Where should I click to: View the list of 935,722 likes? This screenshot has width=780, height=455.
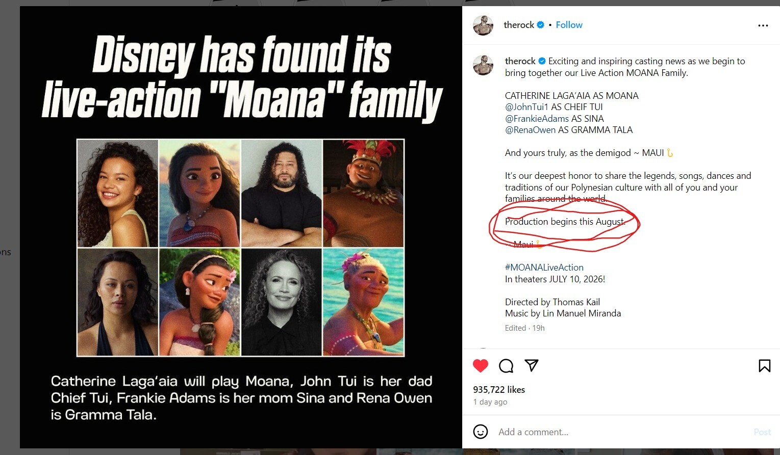tap(499, 390)
